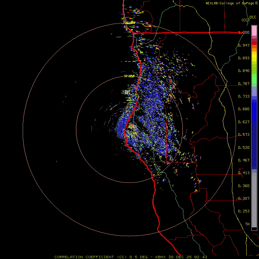The height and width of the screenshot is (259, 259).
Task: Select the 0.787 legend value
Action: click(x=244, y=83)
